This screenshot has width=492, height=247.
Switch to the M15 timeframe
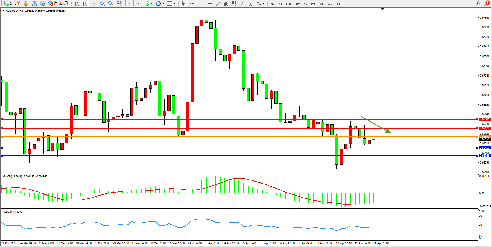click(x=288, y=3)
